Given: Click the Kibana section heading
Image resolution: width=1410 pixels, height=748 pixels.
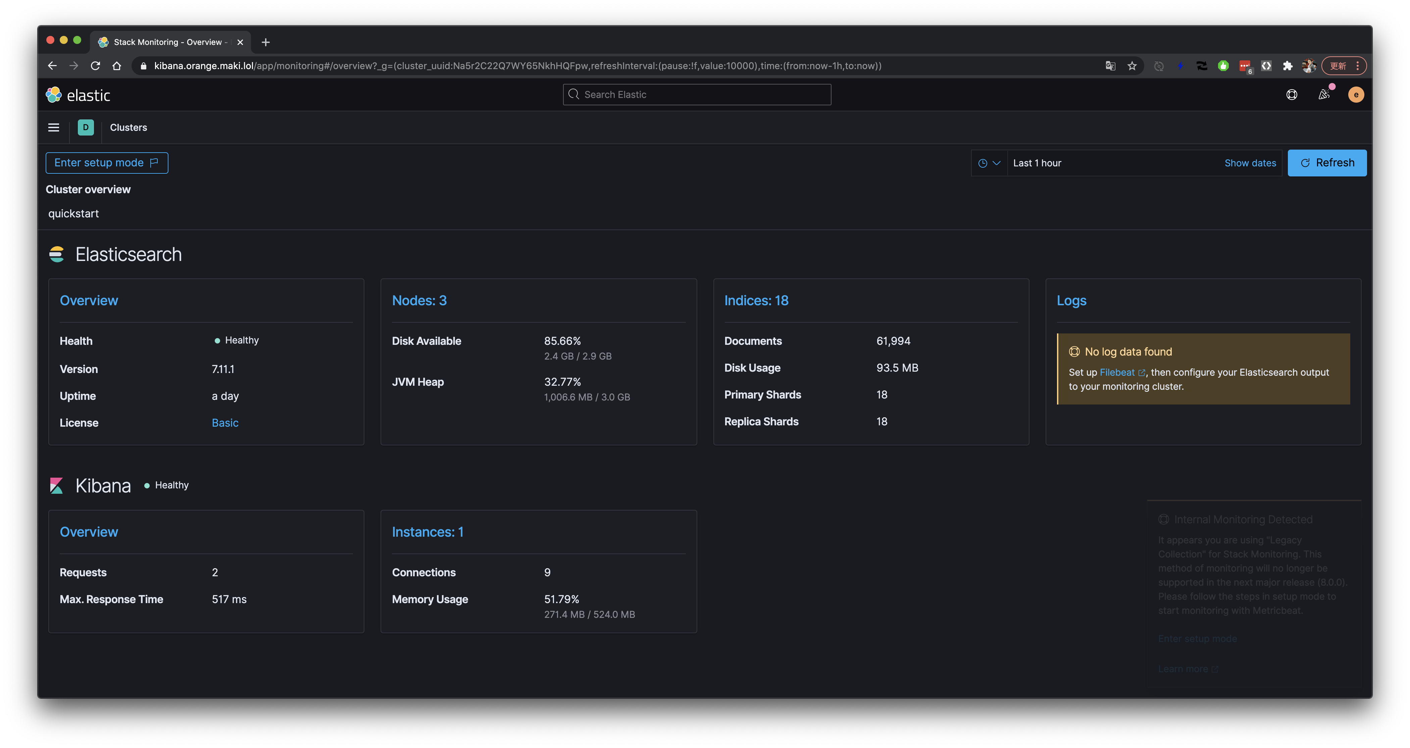Looking at the screenshot, I should 103,486.
